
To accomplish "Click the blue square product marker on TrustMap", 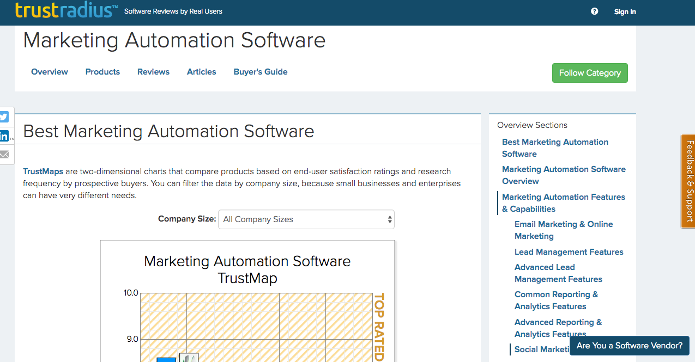I will point(166,359).
